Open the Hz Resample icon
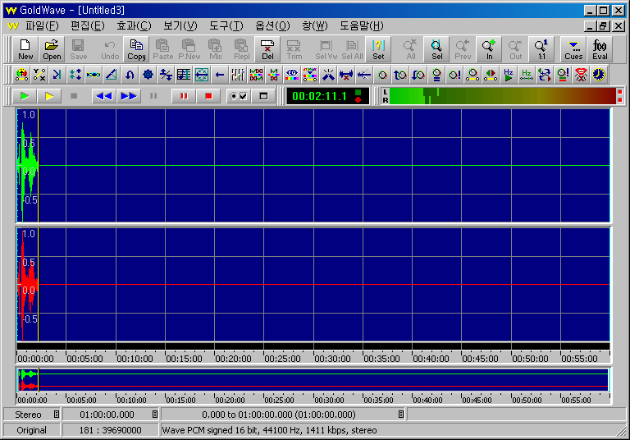 click(527, 75)
